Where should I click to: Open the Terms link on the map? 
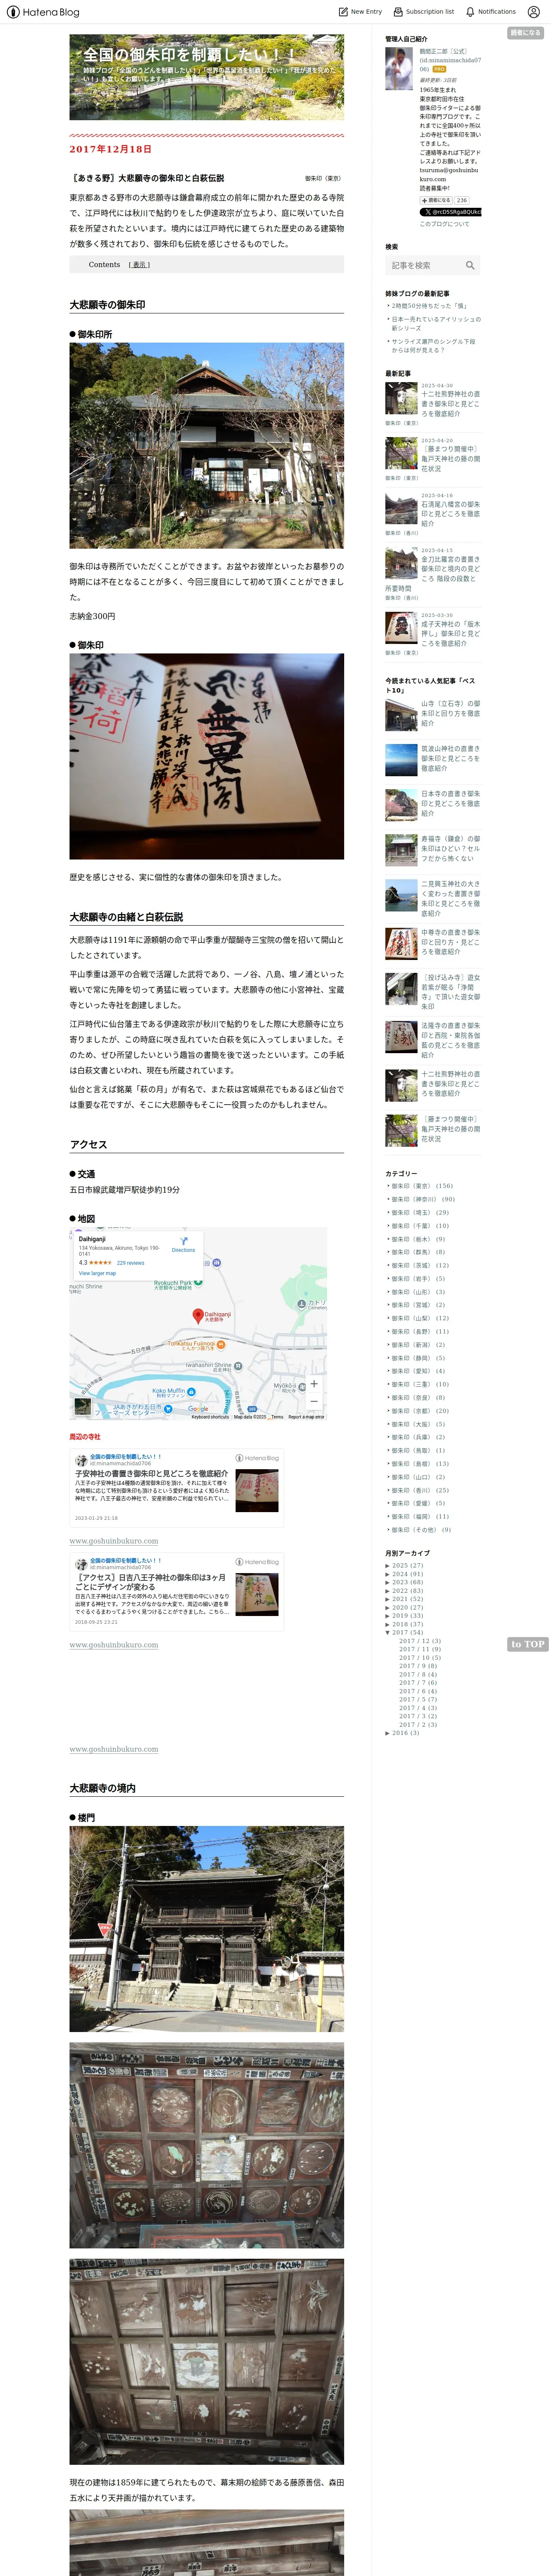tap(277, 1416)
